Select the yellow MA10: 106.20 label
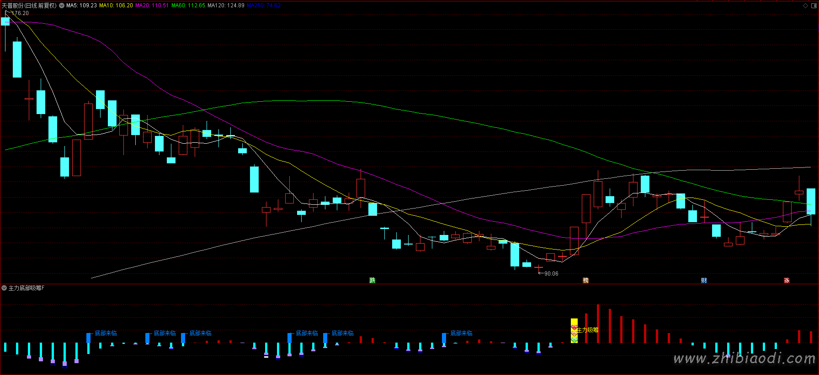Image resolution: width=819 pixels, height=375 pixels. coord(116,5)
